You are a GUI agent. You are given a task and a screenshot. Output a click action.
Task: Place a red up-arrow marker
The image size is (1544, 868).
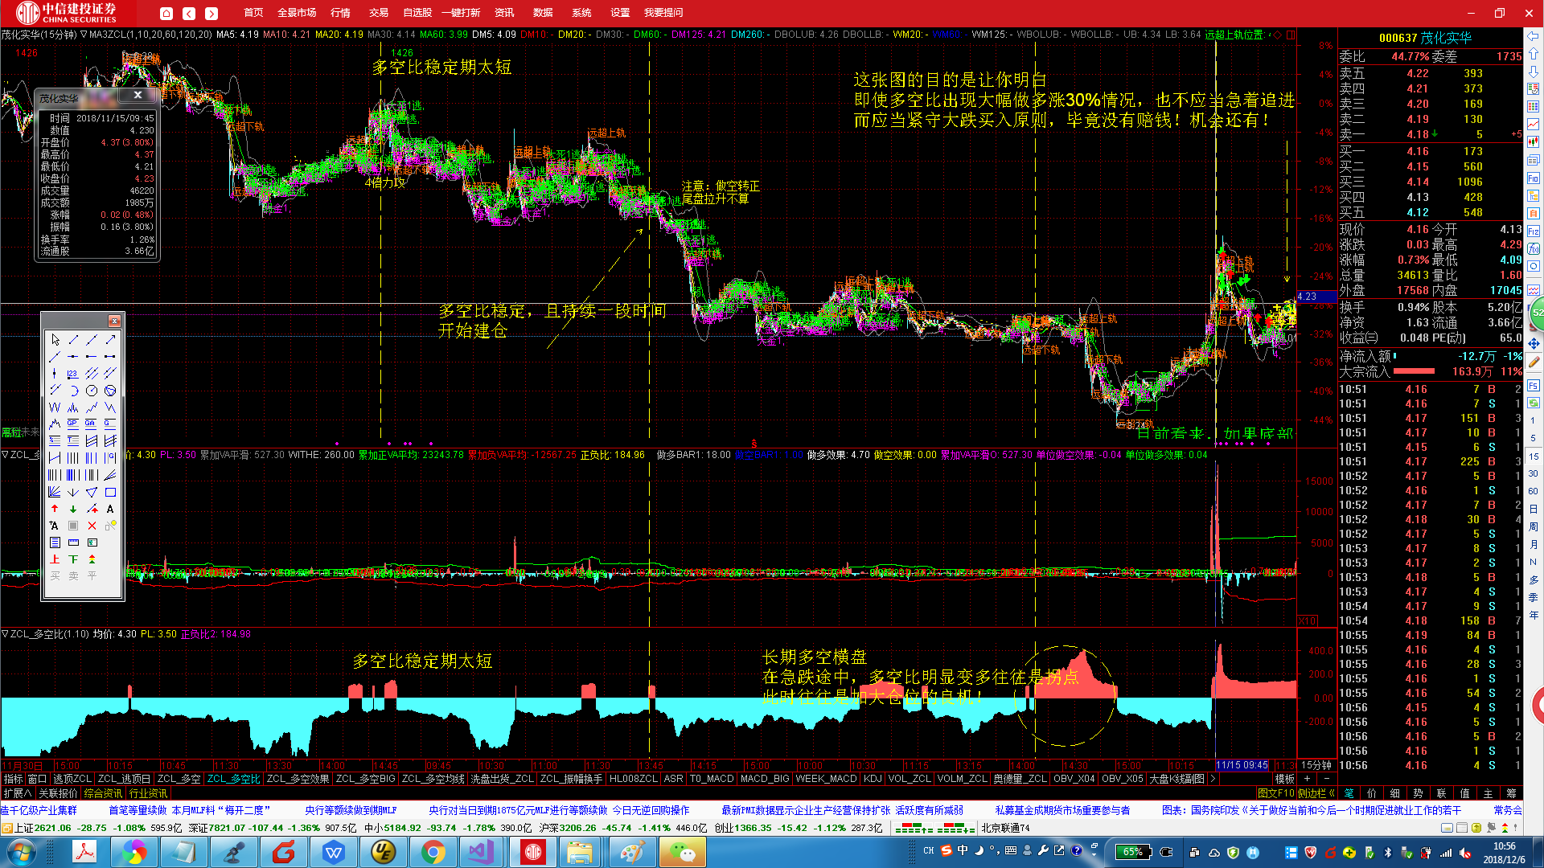(55, 509)
